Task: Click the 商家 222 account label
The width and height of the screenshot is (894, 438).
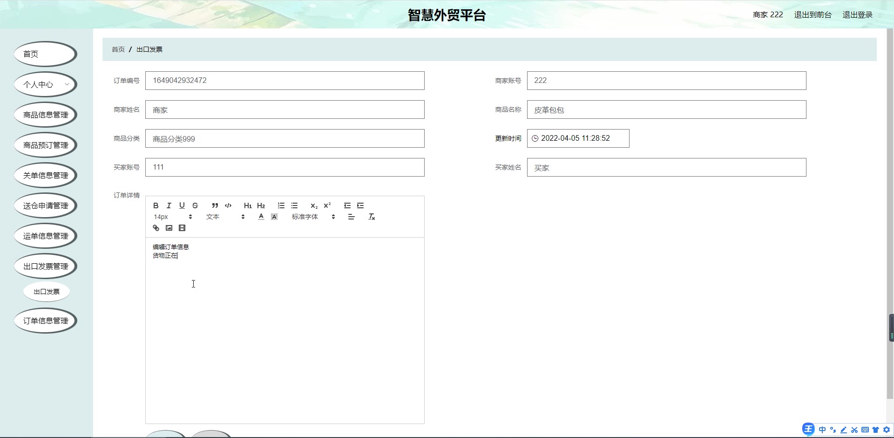Action: (768, 15)
